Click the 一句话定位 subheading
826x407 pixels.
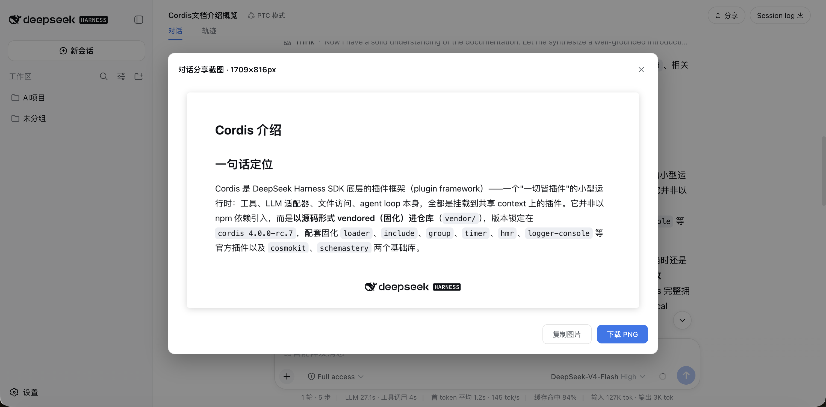(244, 164)
